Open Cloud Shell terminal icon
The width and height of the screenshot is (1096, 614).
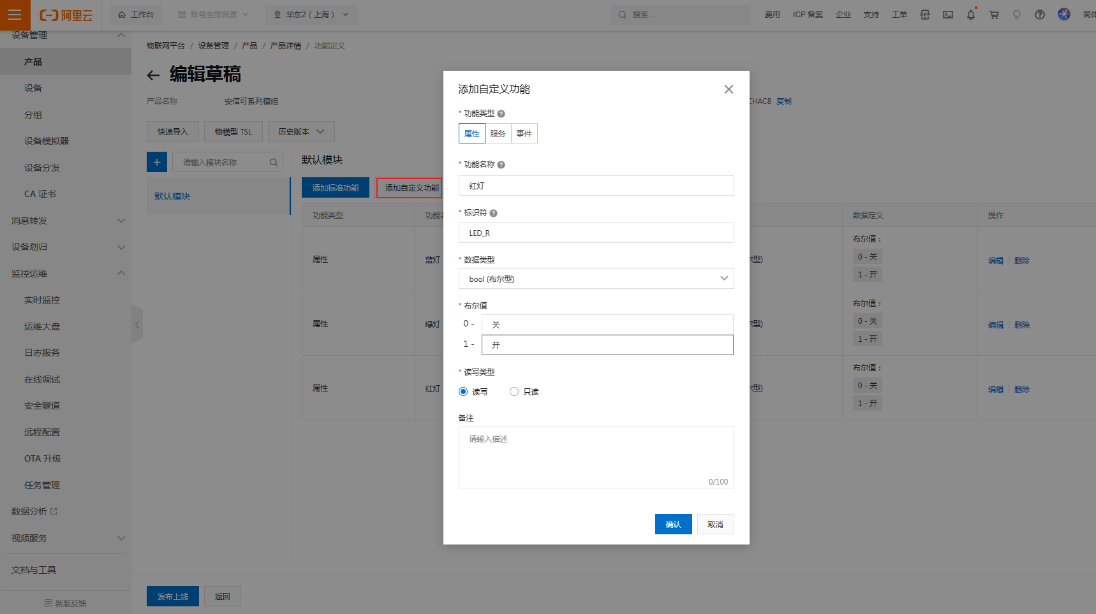pos(948,15)
